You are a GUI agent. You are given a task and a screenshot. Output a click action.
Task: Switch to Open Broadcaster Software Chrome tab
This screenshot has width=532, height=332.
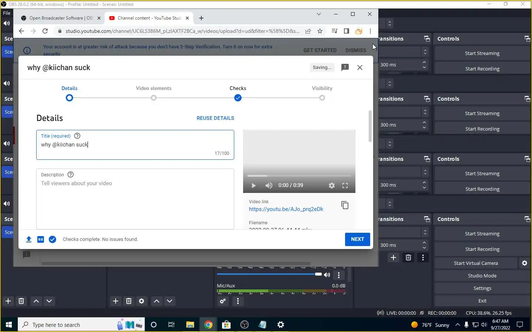click(x=61, y=18)
